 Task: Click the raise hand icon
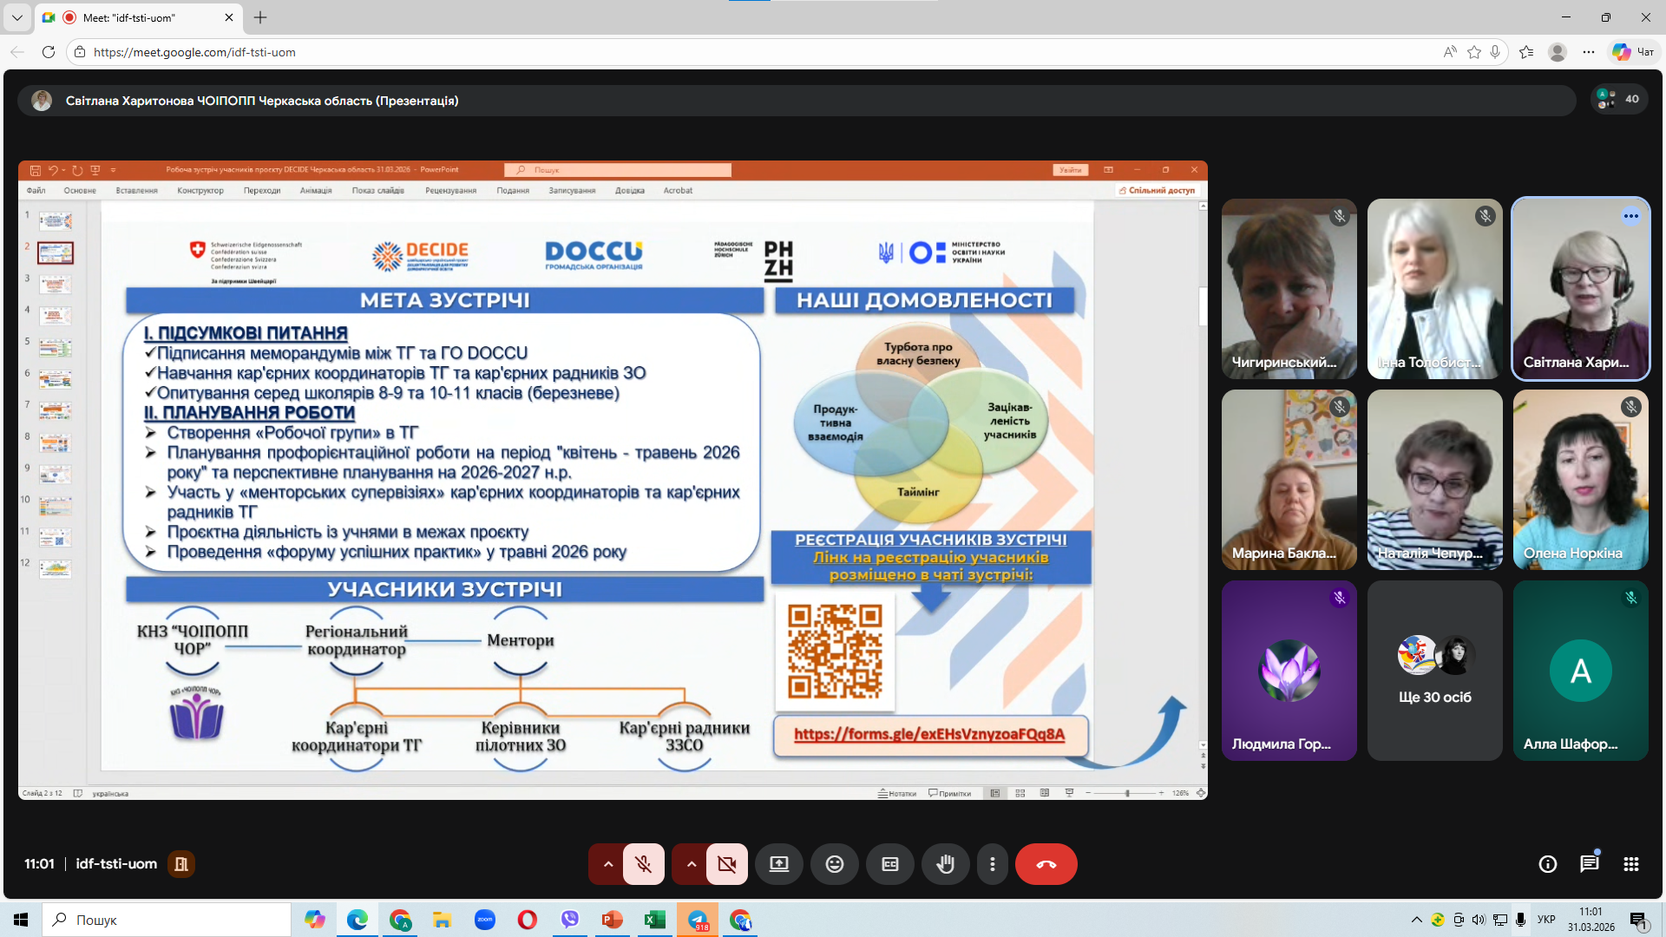click(945, 864)
